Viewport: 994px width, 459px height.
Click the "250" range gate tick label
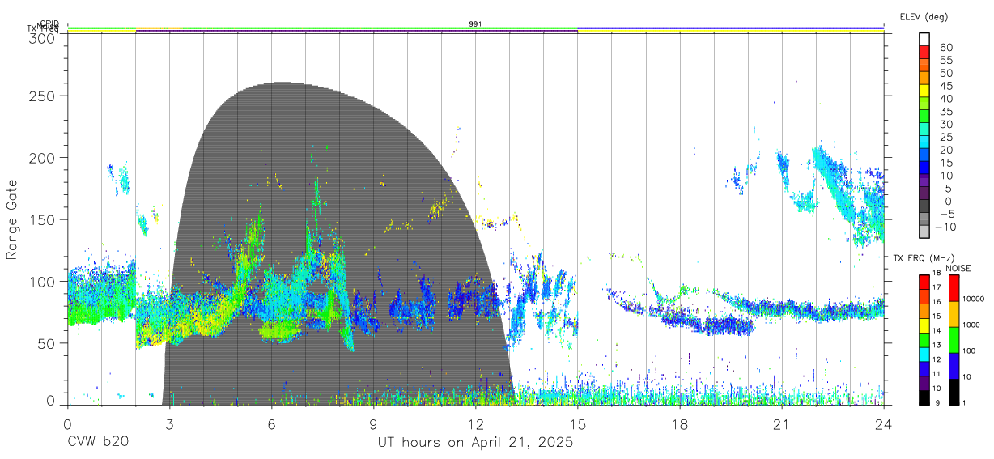coord(40,96)
